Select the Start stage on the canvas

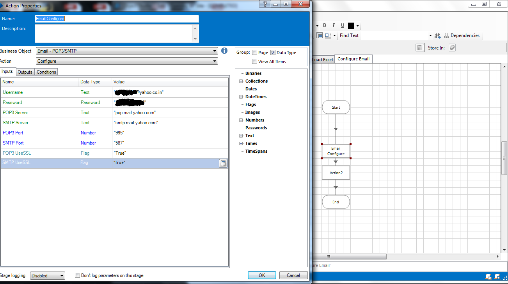[x=336, y=107]
